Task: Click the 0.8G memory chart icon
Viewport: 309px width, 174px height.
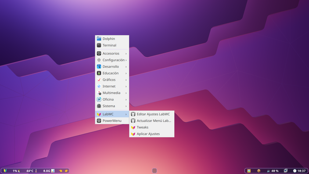Action: 53,171
